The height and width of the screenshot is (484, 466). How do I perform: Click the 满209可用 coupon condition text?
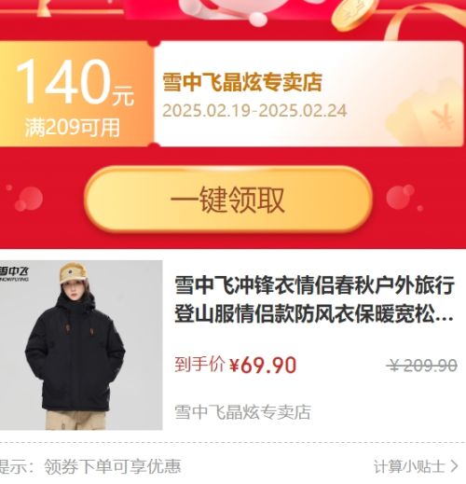(x=73, y=128)
